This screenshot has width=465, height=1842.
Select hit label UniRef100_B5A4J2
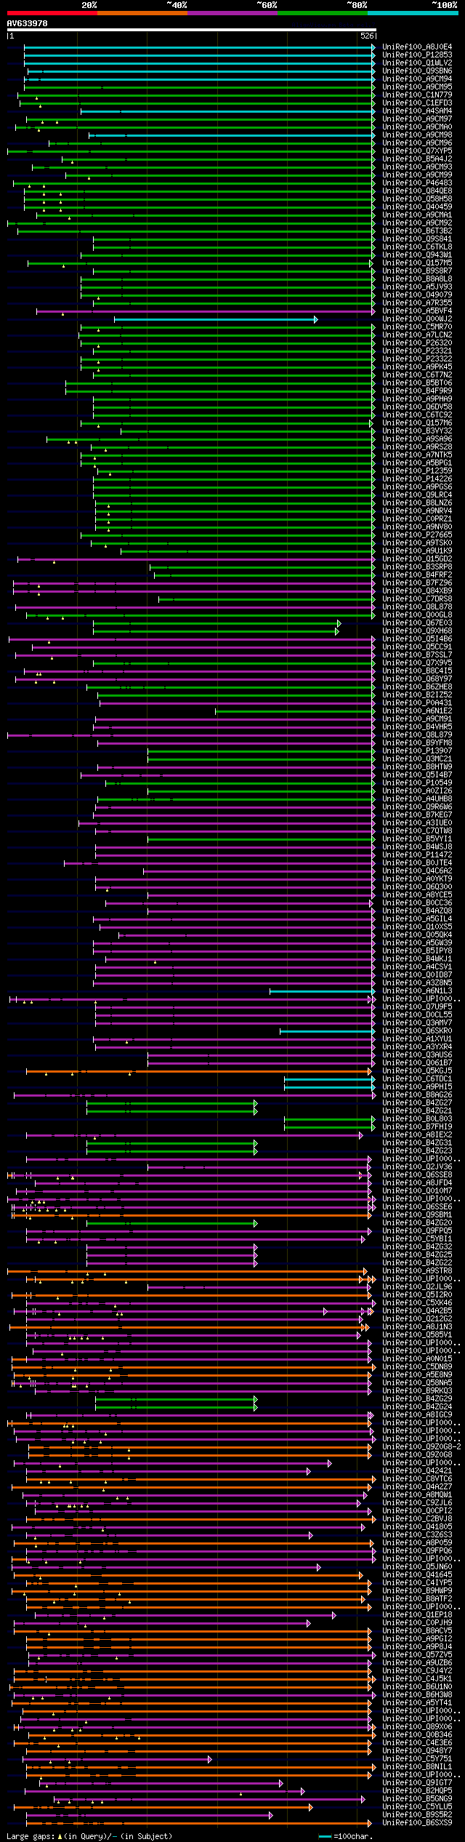[x=417, y=159]
